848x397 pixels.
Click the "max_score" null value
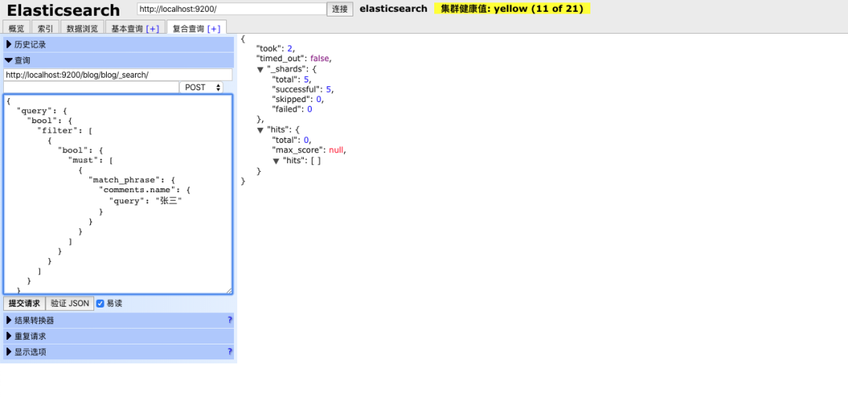click(336, 150)
